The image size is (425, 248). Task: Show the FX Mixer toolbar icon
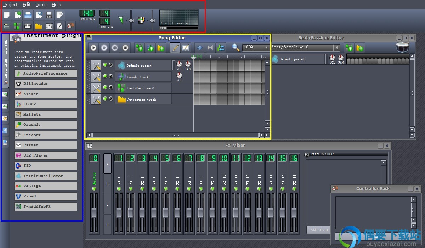[x=49, y=26]
